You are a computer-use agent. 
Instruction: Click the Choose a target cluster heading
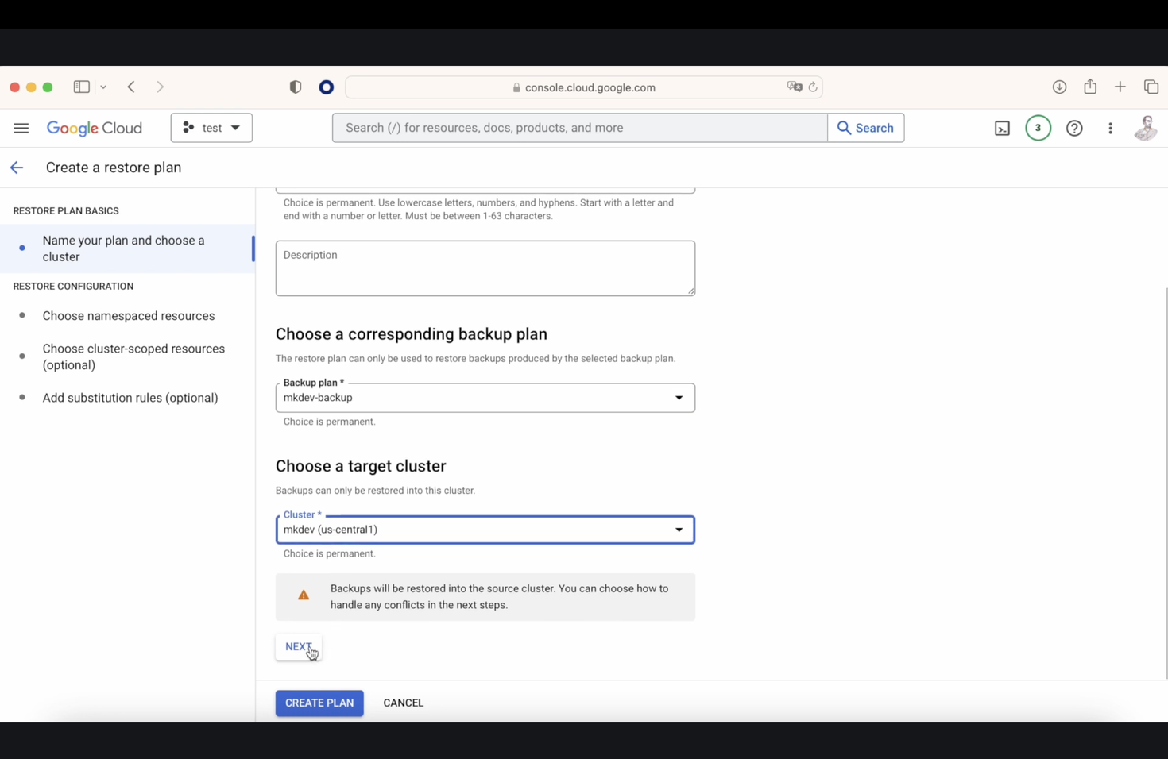361,466
